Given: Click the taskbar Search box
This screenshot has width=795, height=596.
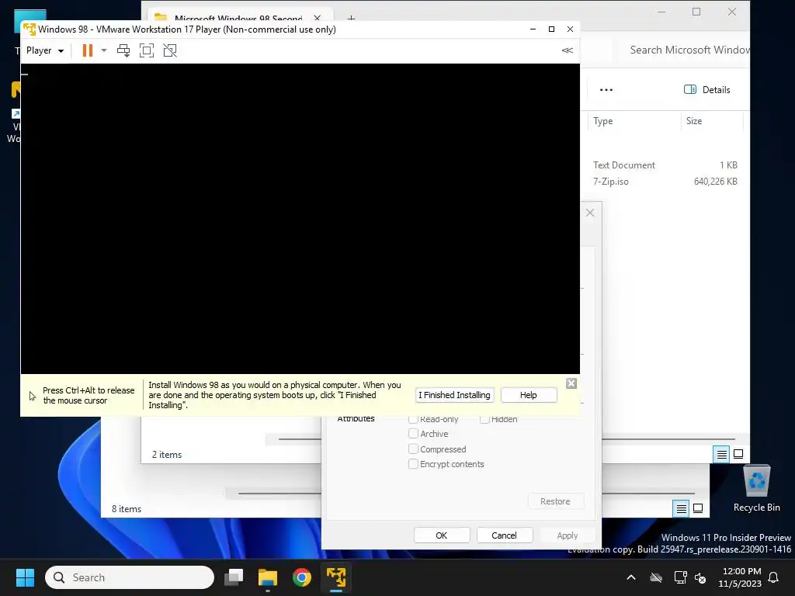Looking at the screenshot, I should 130,577.
